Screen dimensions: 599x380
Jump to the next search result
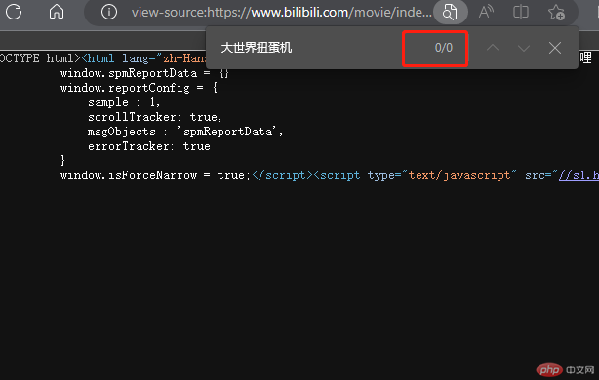524,48
